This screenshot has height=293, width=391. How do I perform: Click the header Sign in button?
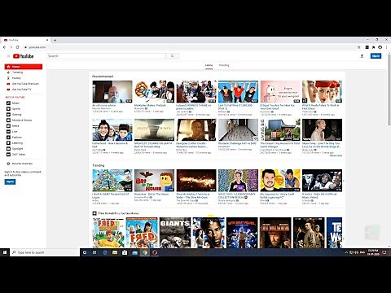click(x=376, y=56)
